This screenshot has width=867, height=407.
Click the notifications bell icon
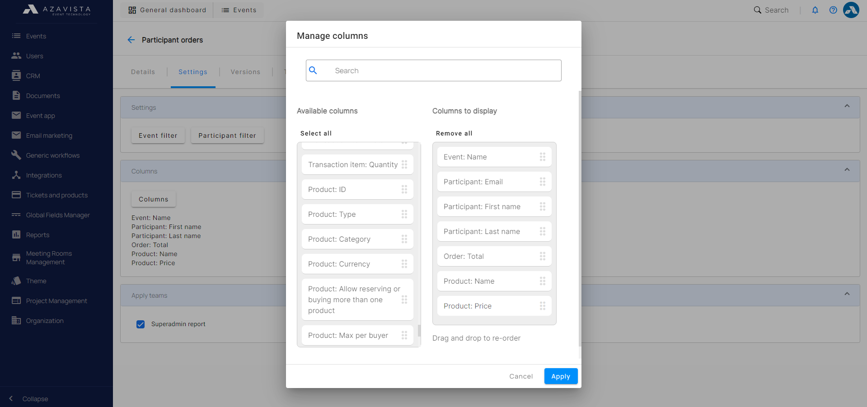pyautogui.click(x=815, y=10)
